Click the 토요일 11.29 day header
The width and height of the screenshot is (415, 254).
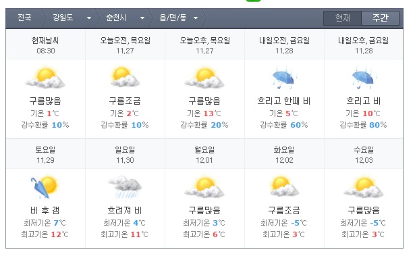[x=45, y=155]
